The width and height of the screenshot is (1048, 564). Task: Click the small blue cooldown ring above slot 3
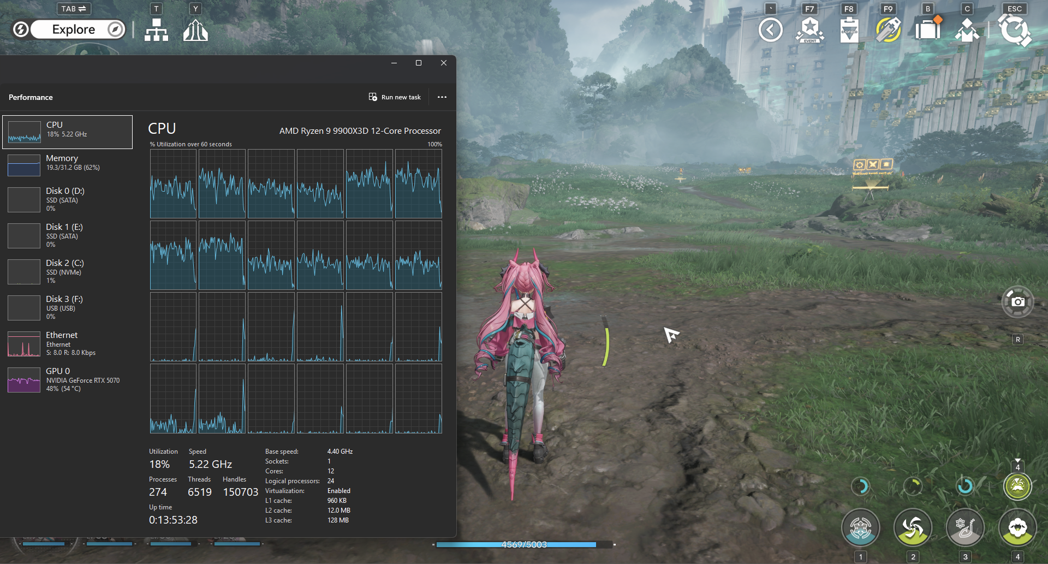(x=965, y=486)
